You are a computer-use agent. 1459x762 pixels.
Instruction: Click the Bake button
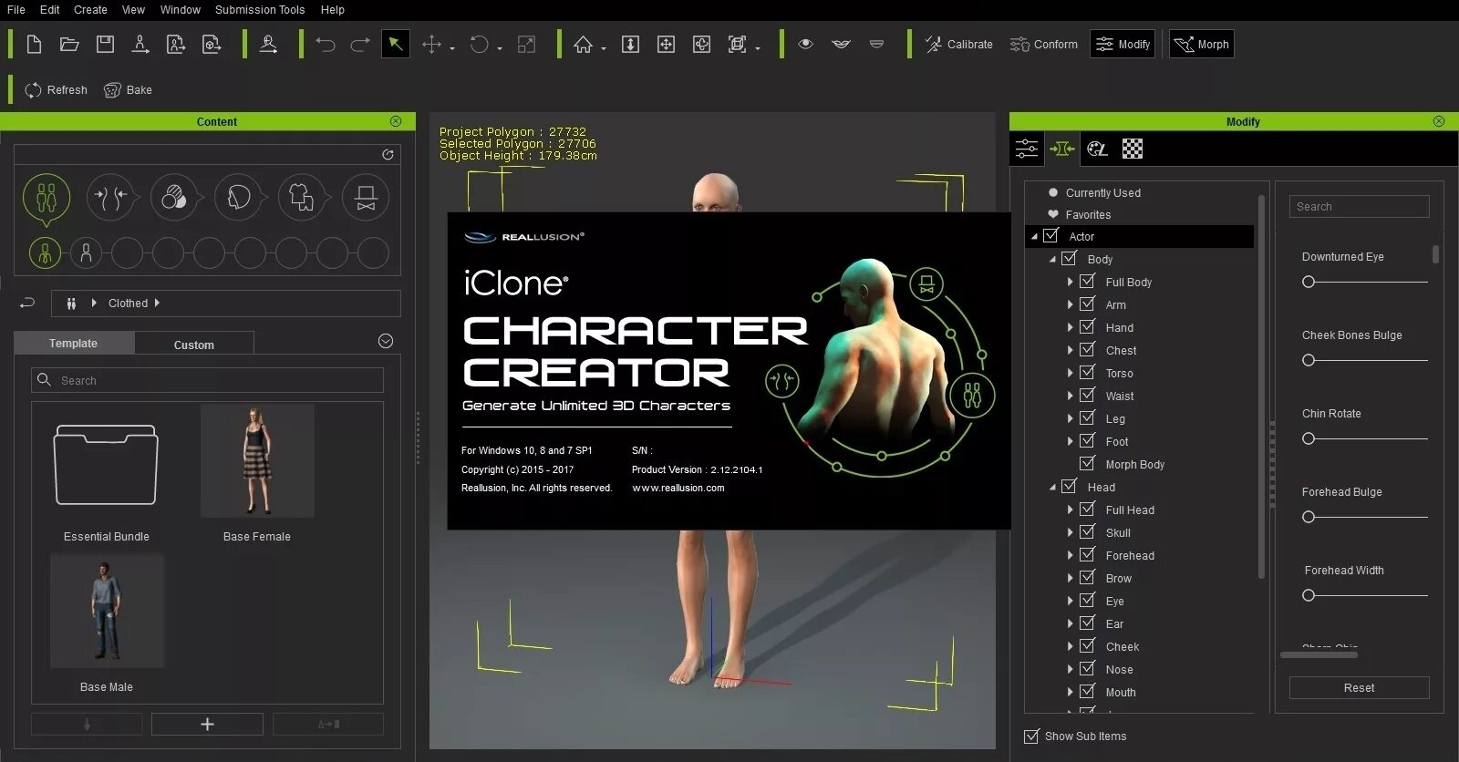[x=128, y=89]
